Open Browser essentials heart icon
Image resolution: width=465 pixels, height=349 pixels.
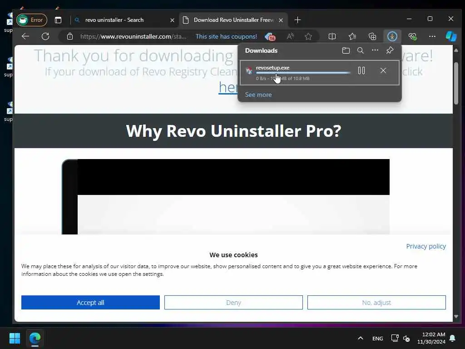coord(412,36)
